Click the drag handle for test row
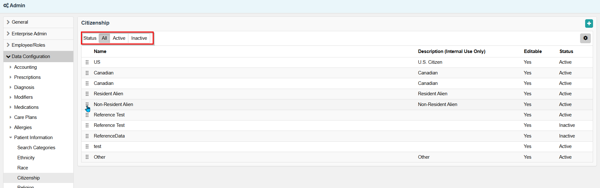The width and height of the screenshot is (600, 188). [x=87, y=147]
